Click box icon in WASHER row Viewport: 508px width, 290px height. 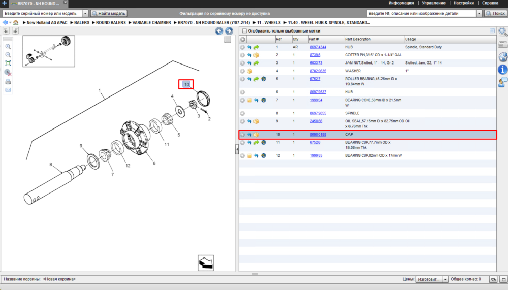(249, 71)
